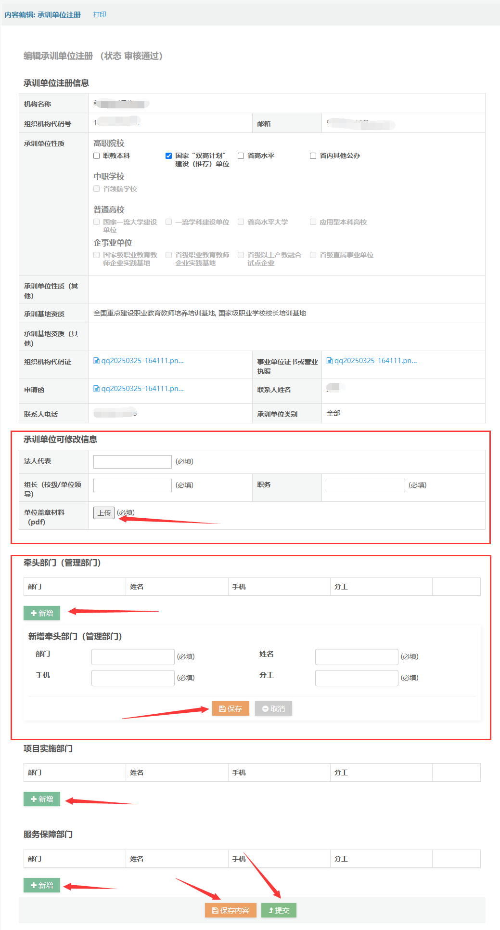Screen dimensions: 500x930
Task: Click the orange 保存 button in form
Action: coord(231,708)
